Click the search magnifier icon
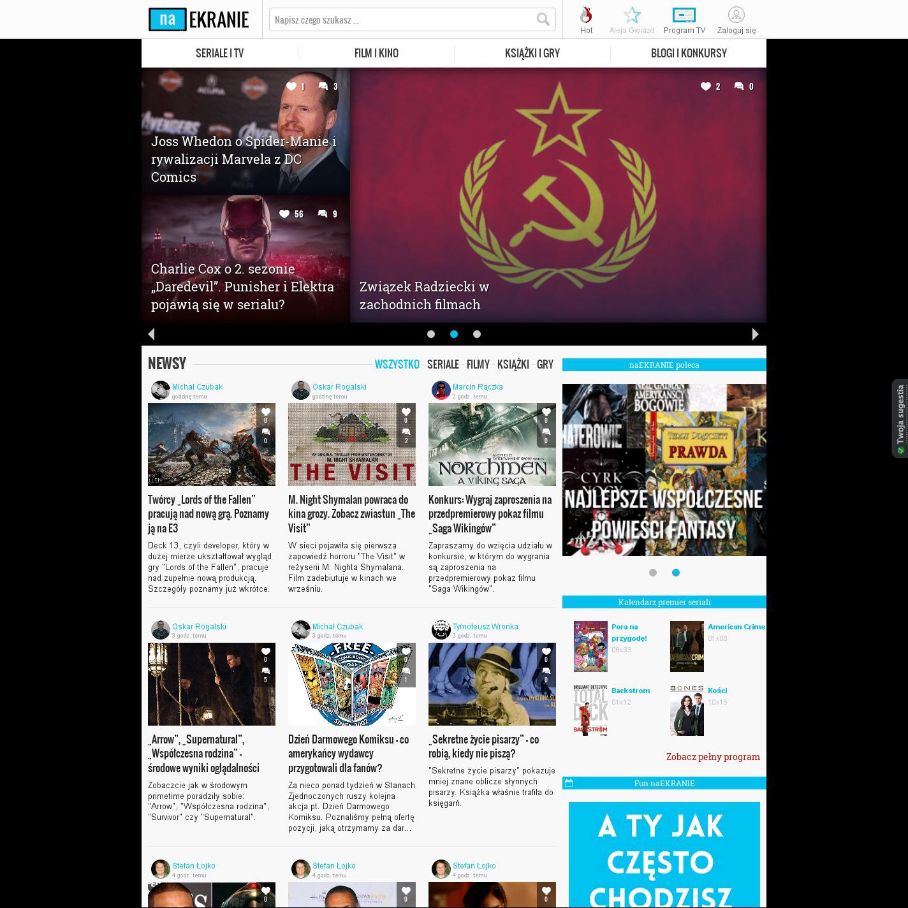This screenshot has width=908, height=908. point(543,20)
